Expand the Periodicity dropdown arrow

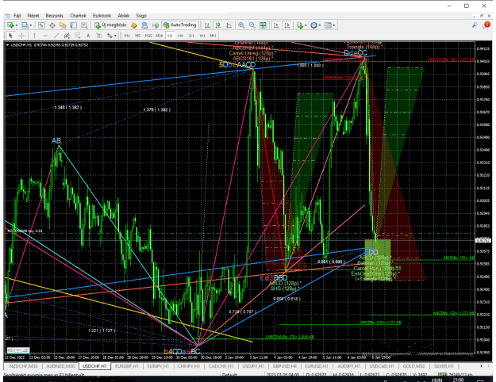(320, 25)
